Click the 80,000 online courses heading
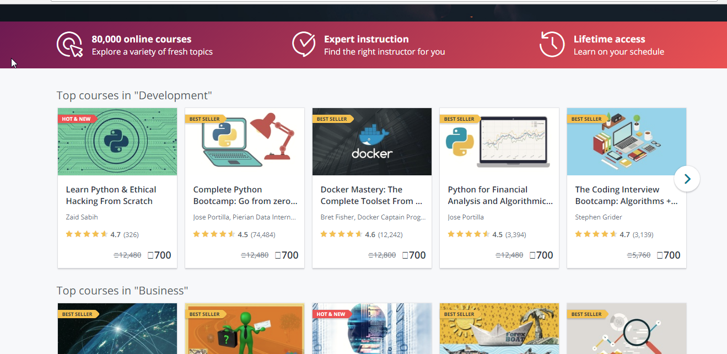 (142, 39)
